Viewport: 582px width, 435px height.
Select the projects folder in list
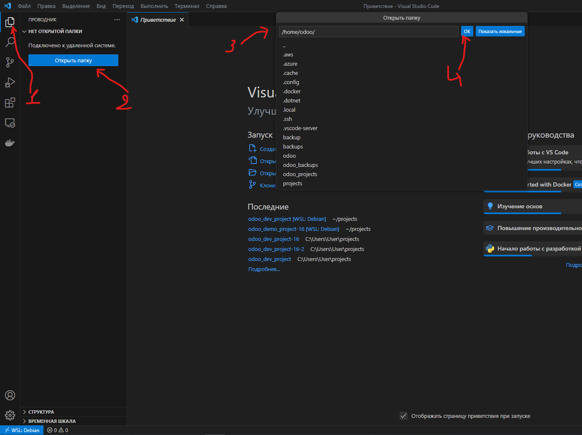[x=402, y=184]
